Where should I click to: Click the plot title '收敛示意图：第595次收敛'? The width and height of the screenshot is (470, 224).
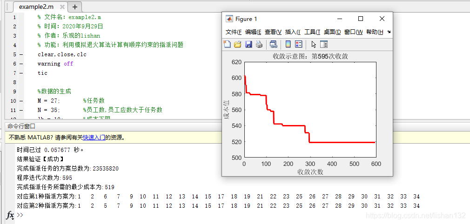310,56
